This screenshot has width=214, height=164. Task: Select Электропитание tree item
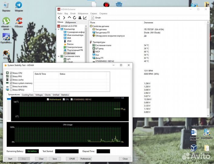(73, 47)
